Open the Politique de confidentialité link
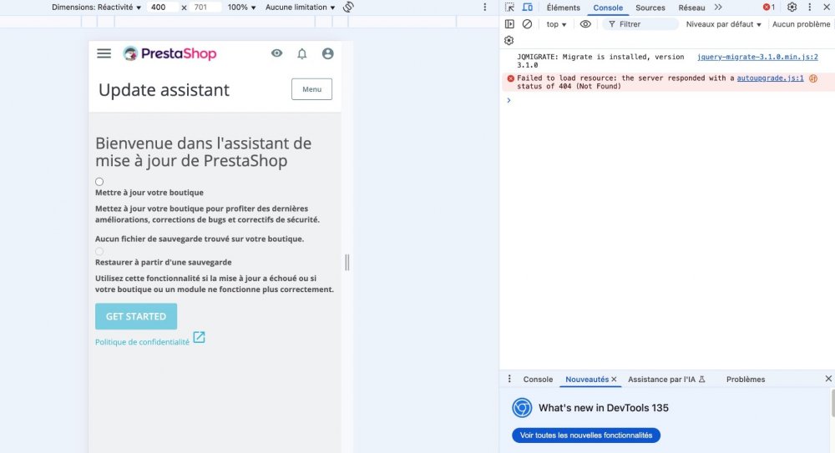 (142, 342)
